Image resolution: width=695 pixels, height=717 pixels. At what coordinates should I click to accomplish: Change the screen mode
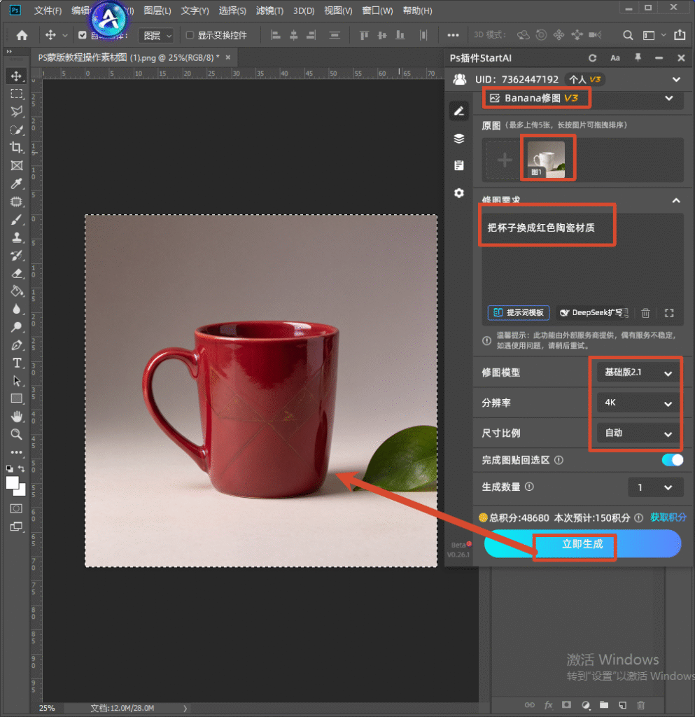tap(17, 527)
